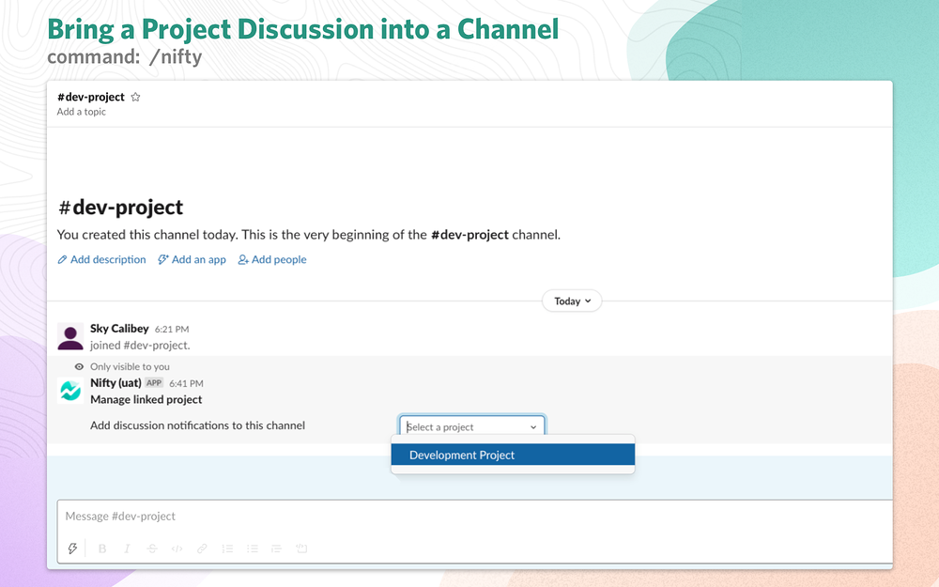Toggle bold formatting in message composer

pyautogui.click(x=102, y=548)
